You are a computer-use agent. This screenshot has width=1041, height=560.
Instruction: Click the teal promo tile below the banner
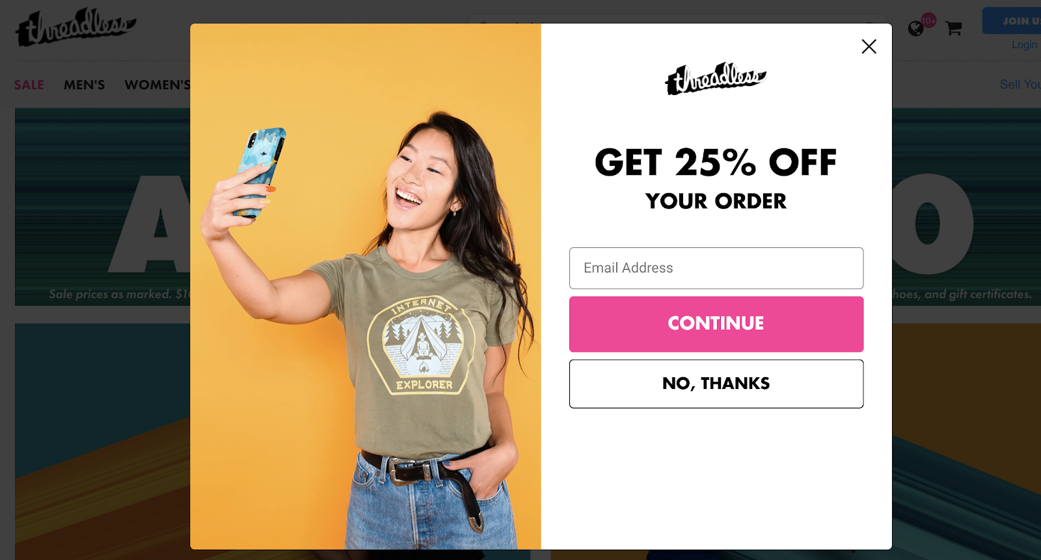[x=102, y=442]
